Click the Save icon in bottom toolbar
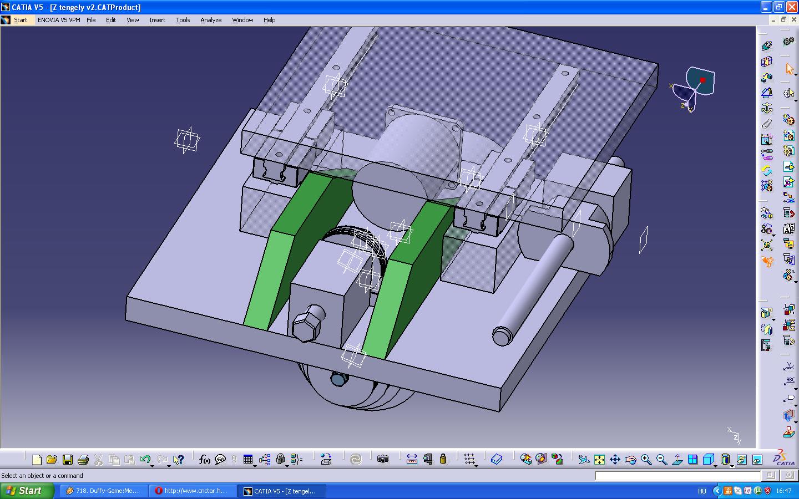 tap(68, 460)
